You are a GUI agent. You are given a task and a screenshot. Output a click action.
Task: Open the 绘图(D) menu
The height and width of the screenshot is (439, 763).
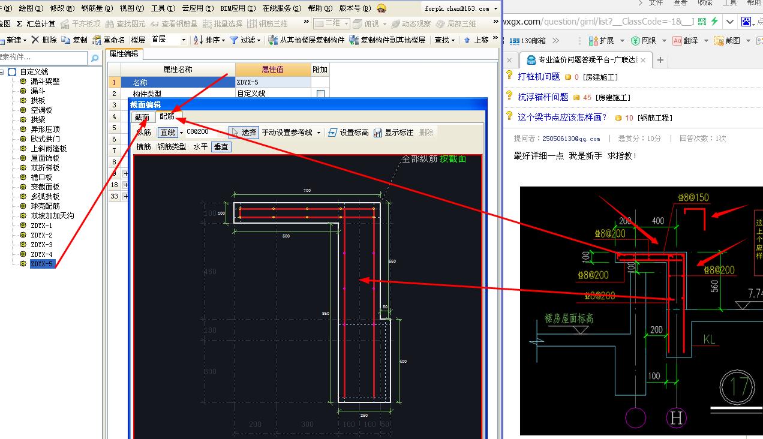(x=31, y=8)
